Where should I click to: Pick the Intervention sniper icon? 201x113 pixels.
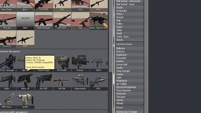point(80,82)
